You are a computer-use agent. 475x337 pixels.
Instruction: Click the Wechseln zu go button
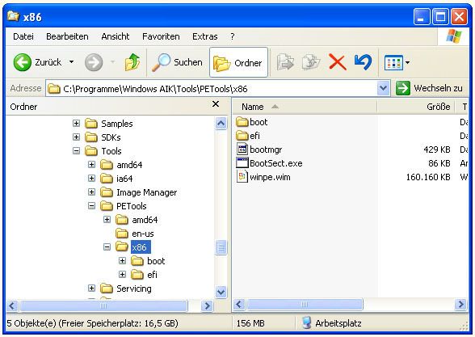tap(430, 88)
